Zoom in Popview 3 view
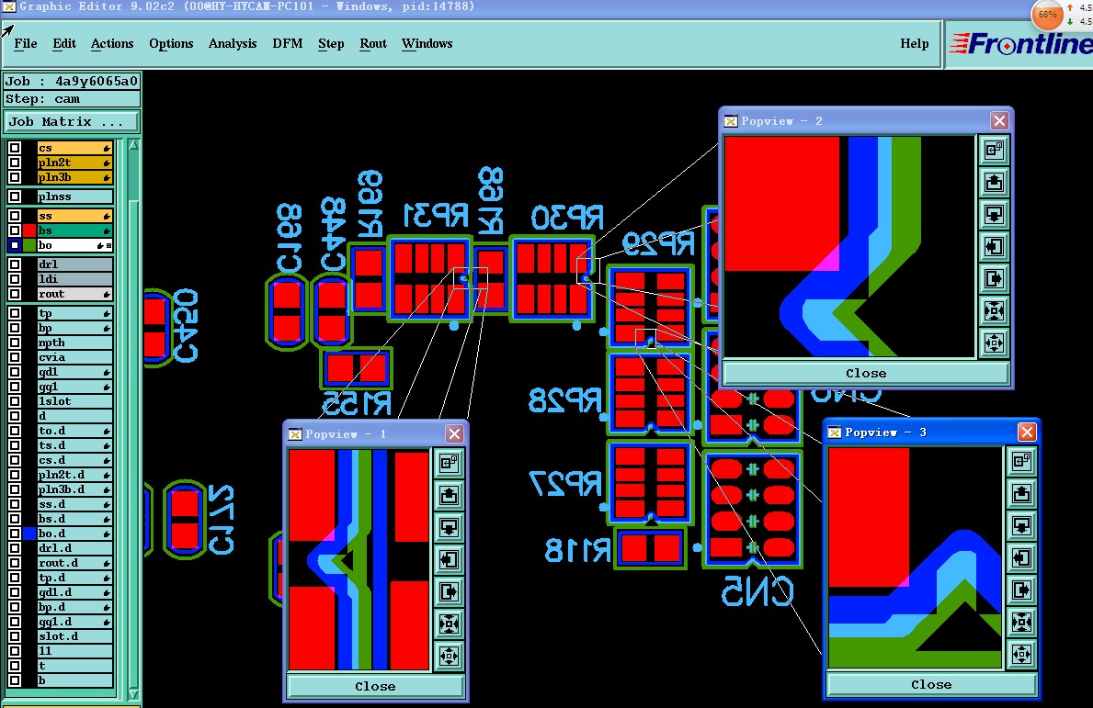The width and height of the screenshot is (1093, 708). coord(1021,622)
